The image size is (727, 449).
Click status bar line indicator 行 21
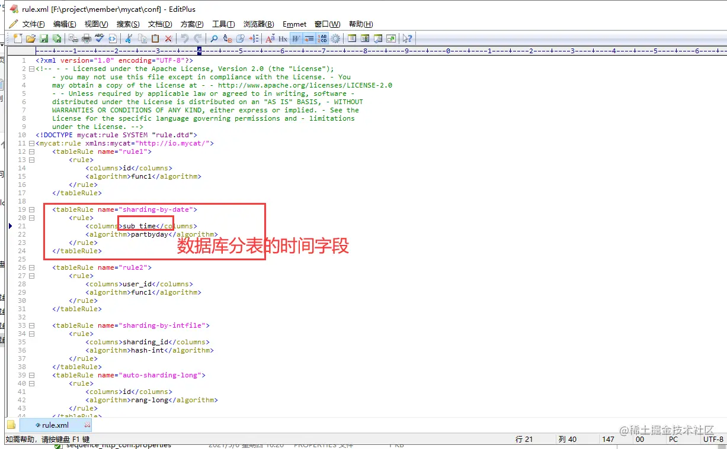[x=524, y=440]
